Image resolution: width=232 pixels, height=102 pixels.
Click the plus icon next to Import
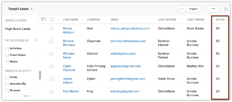point(183,9)
